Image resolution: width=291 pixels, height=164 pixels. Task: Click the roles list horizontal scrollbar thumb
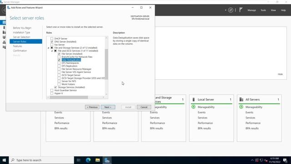(69, 97)
